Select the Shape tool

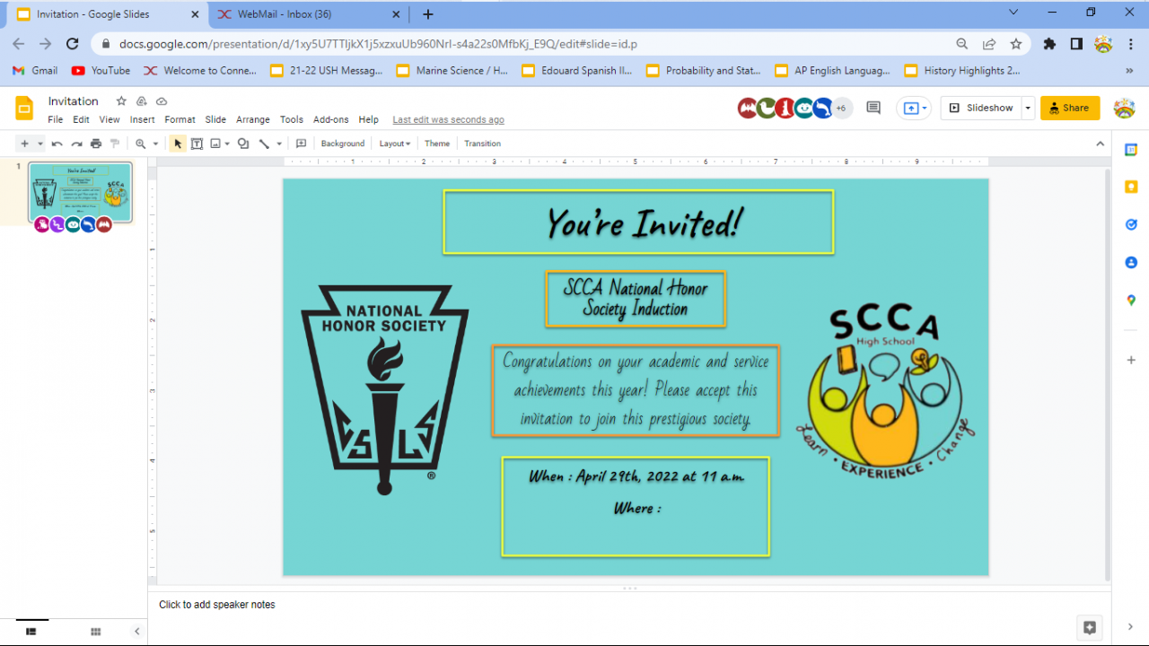point(243,144)
